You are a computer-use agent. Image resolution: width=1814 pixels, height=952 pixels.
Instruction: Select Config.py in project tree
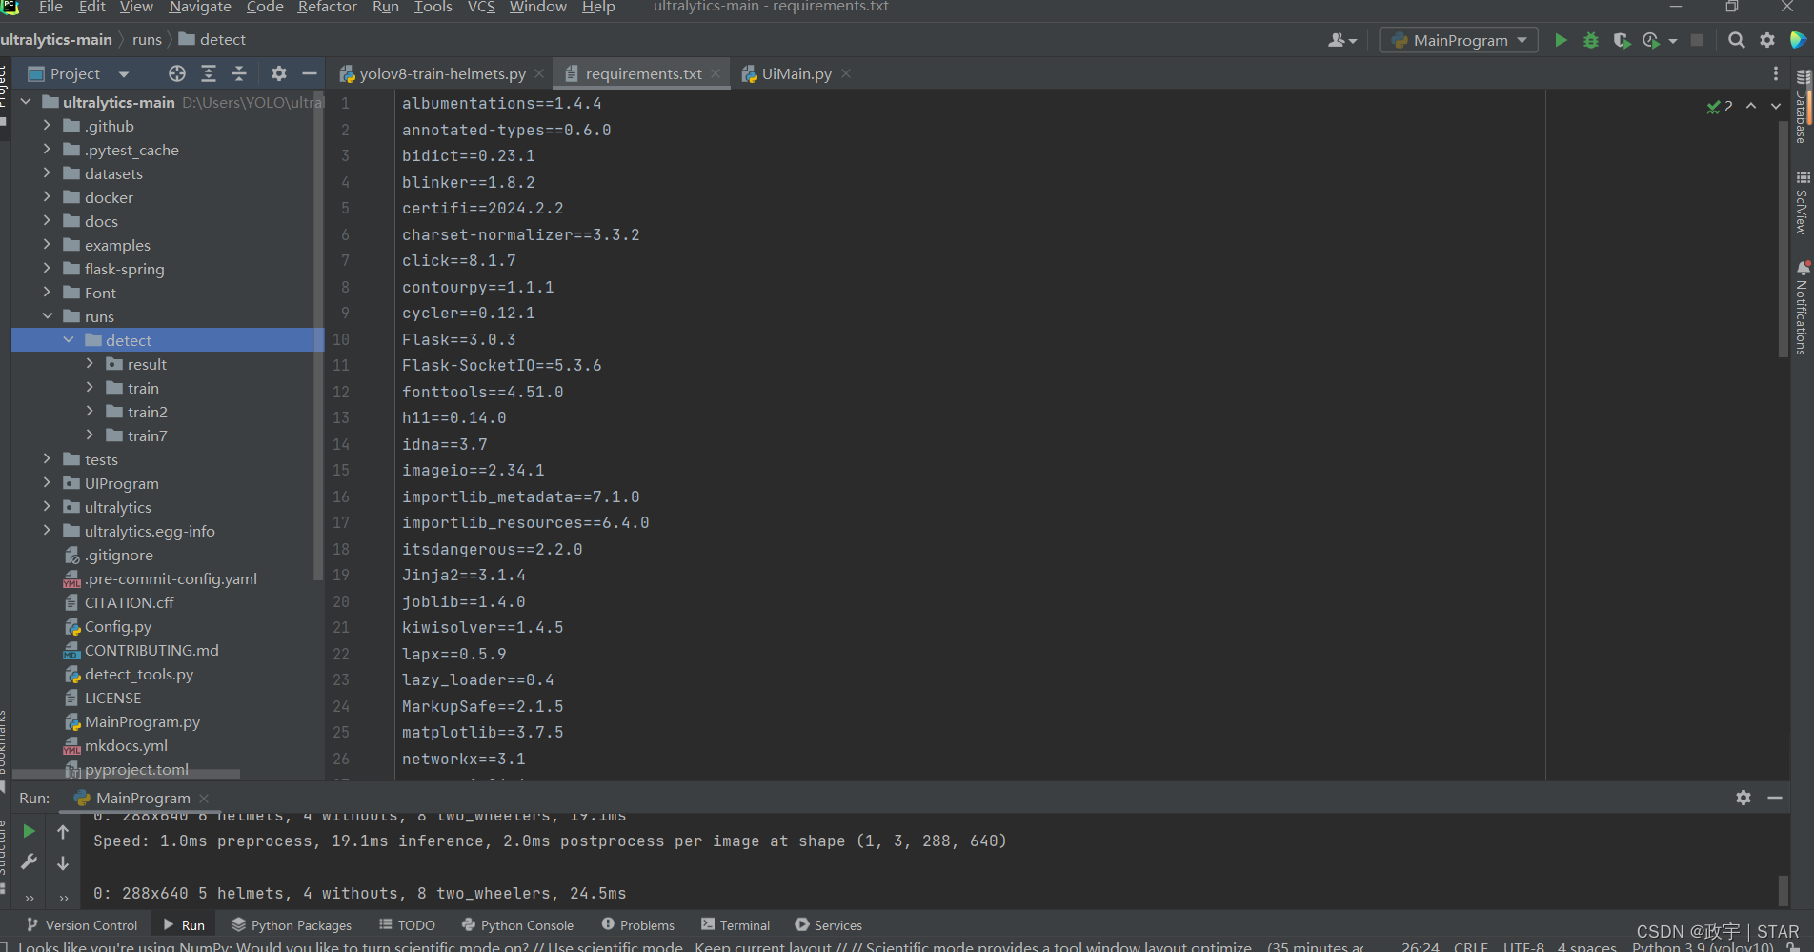pos(118,627)
